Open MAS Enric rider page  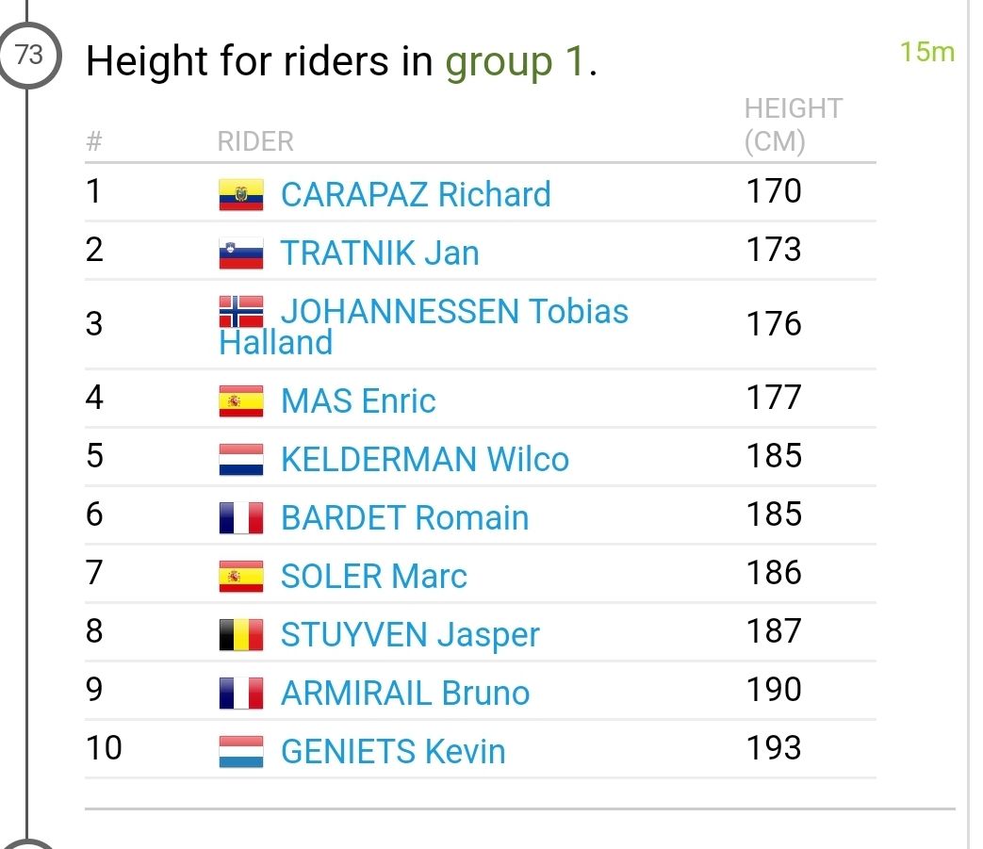358,401
